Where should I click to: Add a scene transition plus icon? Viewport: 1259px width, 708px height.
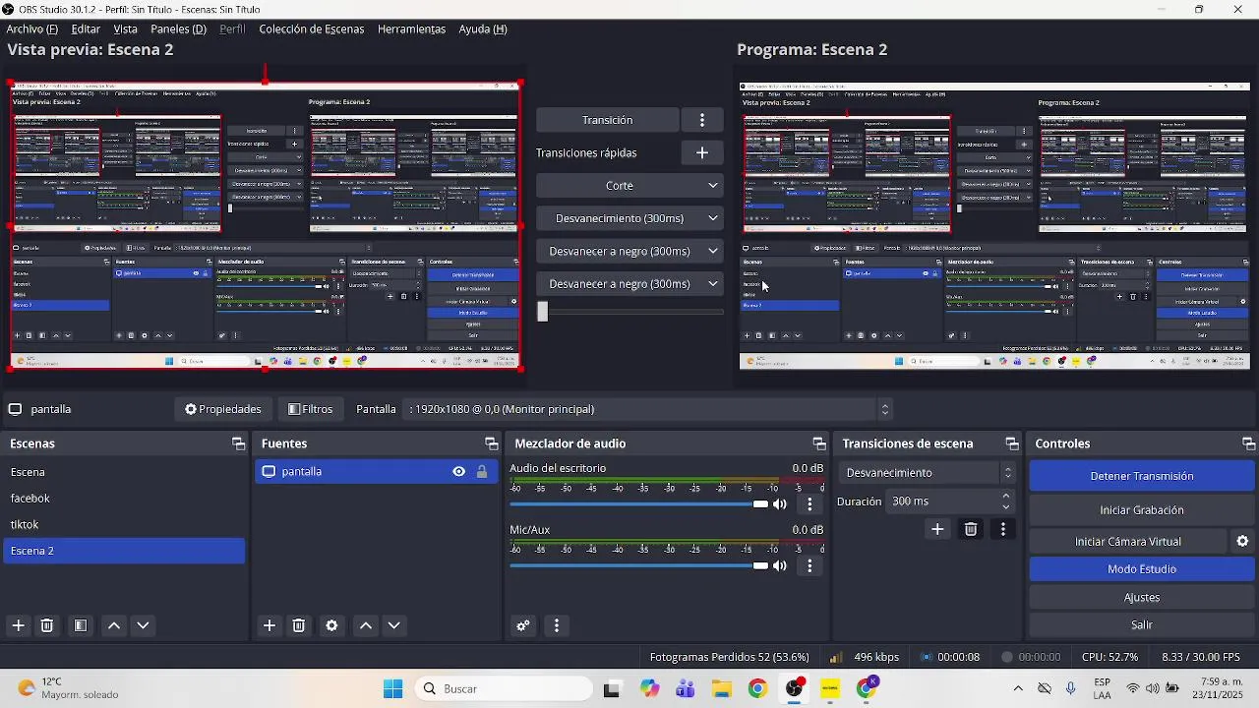tap(937, 529)
